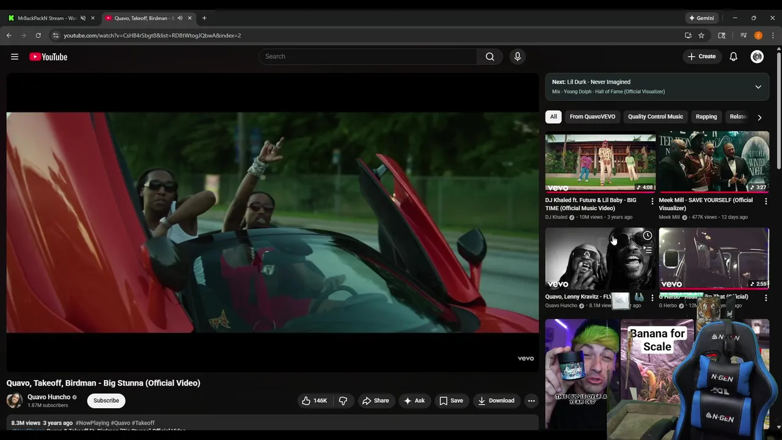782x440 pixels.
Task: Click the Subscribe button
Action: (106, 401)
